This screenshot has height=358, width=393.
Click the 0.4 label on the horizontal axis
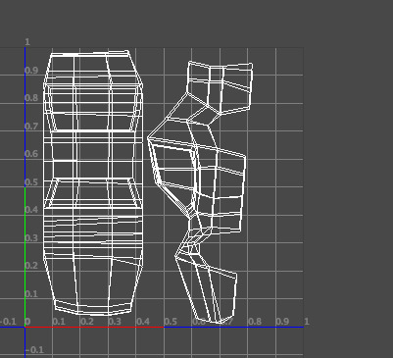point(143,322)
